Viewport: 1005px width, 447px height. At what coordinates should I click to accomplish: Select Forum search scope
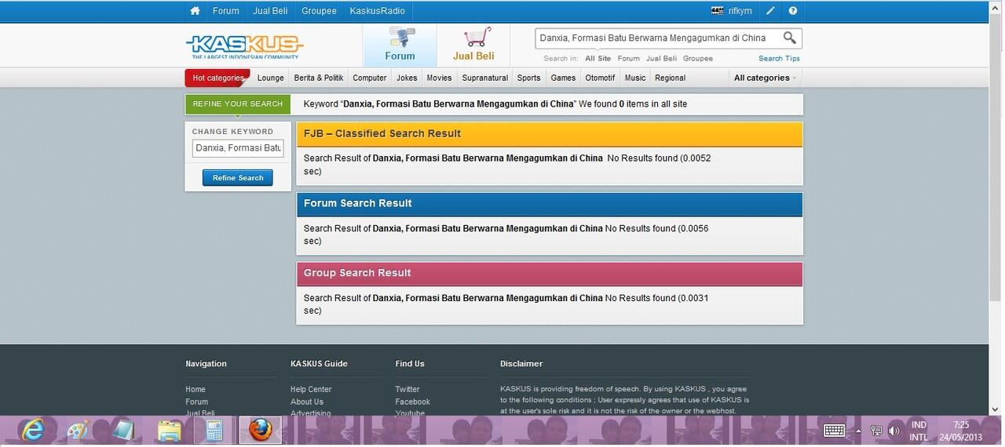coord(628,59)
